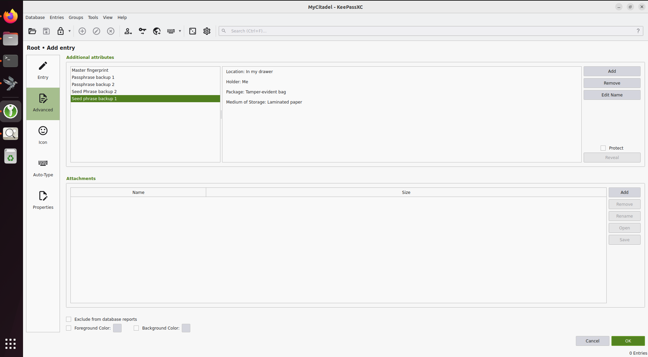Open the Groups menu
This screenshot has width=648, height=357.
(76, 17)
